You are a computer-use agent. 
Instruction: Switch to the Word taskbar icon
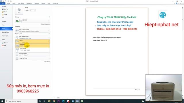77,101
